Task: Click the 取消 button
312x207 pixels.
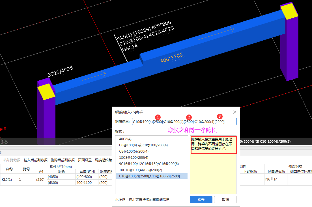Action: pyautogui.click(x=225, y=200)
